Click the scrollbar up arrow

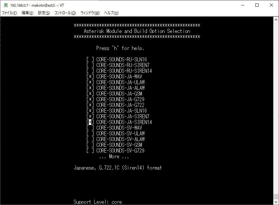click(276, 19)
